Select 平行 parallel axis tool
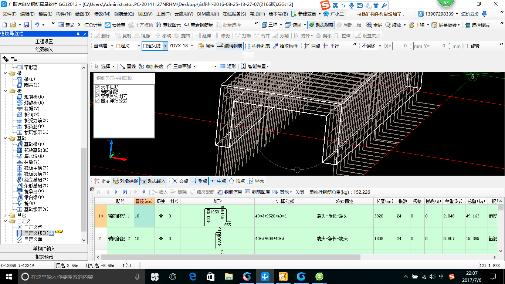505x284 pixels. pos(331,46)
